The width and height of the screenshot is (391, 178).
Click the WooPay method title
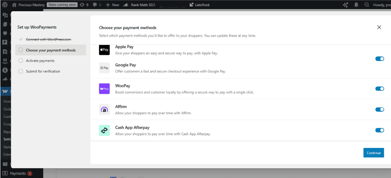[123, 86]
